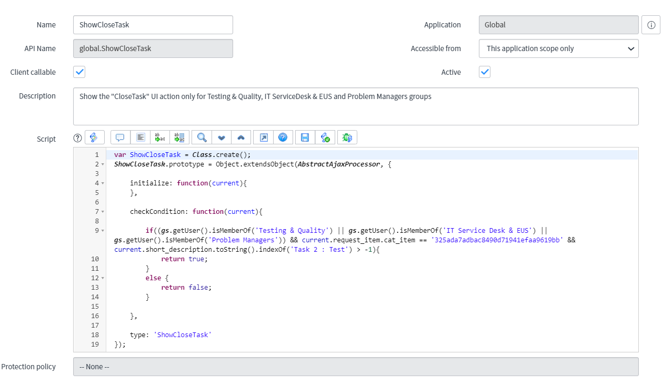Click the toggle comment speech-bubble icon
672x384 pixels.
120,137
